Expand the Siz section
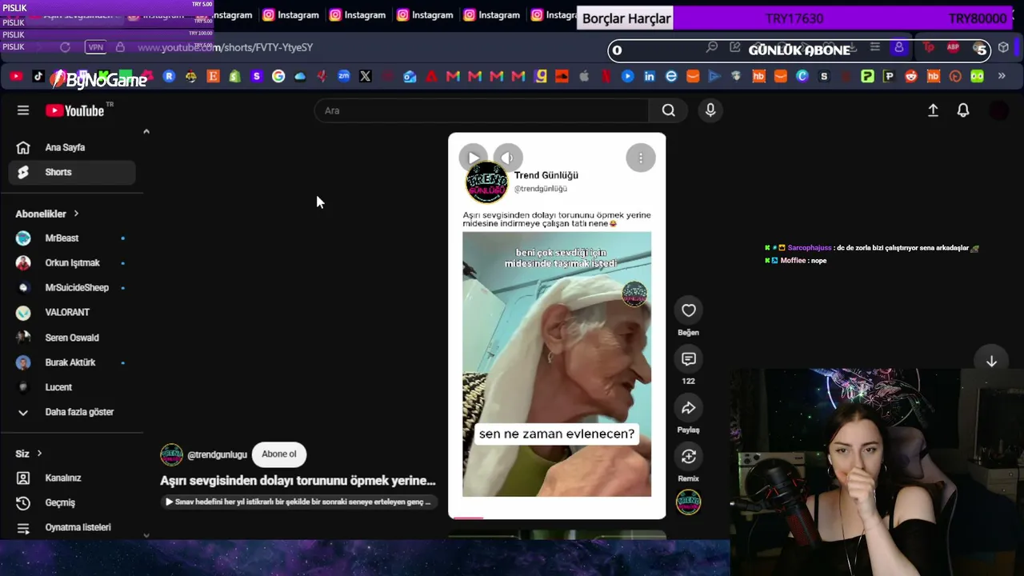1024x576 pixels. tap(29, 454)
